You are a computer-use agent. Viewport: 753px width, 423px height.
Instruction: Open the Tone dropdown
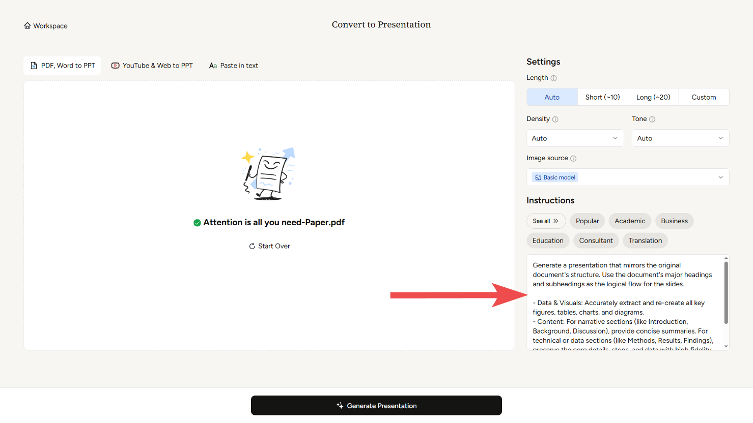coord(680,138)
